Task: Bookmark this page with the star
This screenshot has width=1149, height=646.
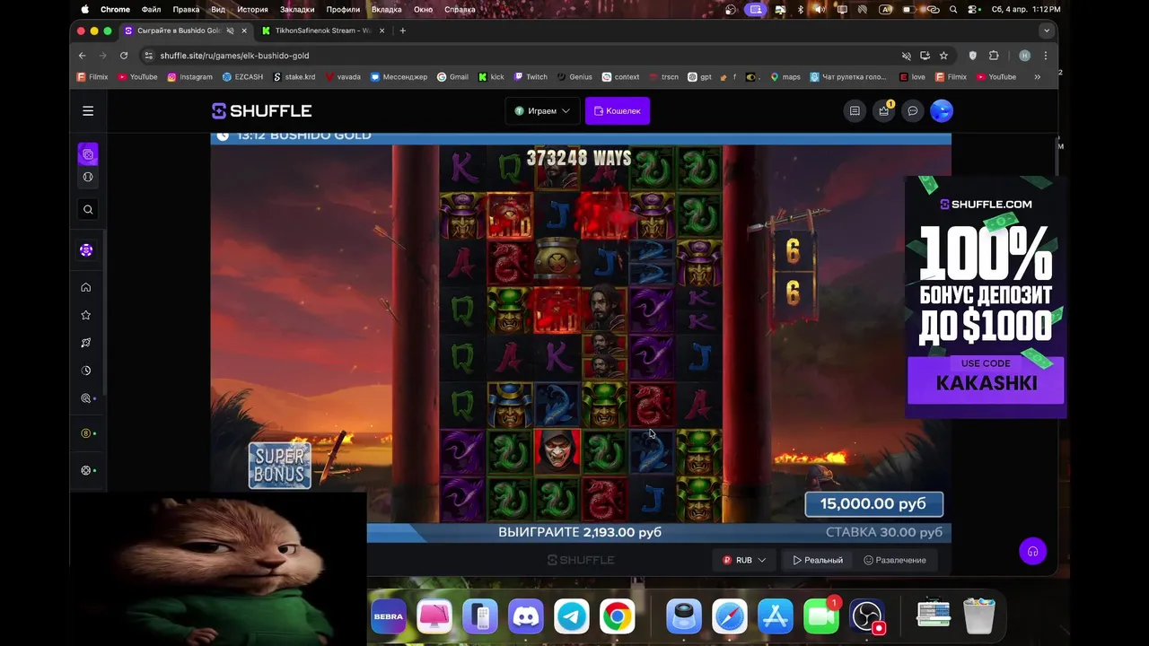Action: [943, 56]
